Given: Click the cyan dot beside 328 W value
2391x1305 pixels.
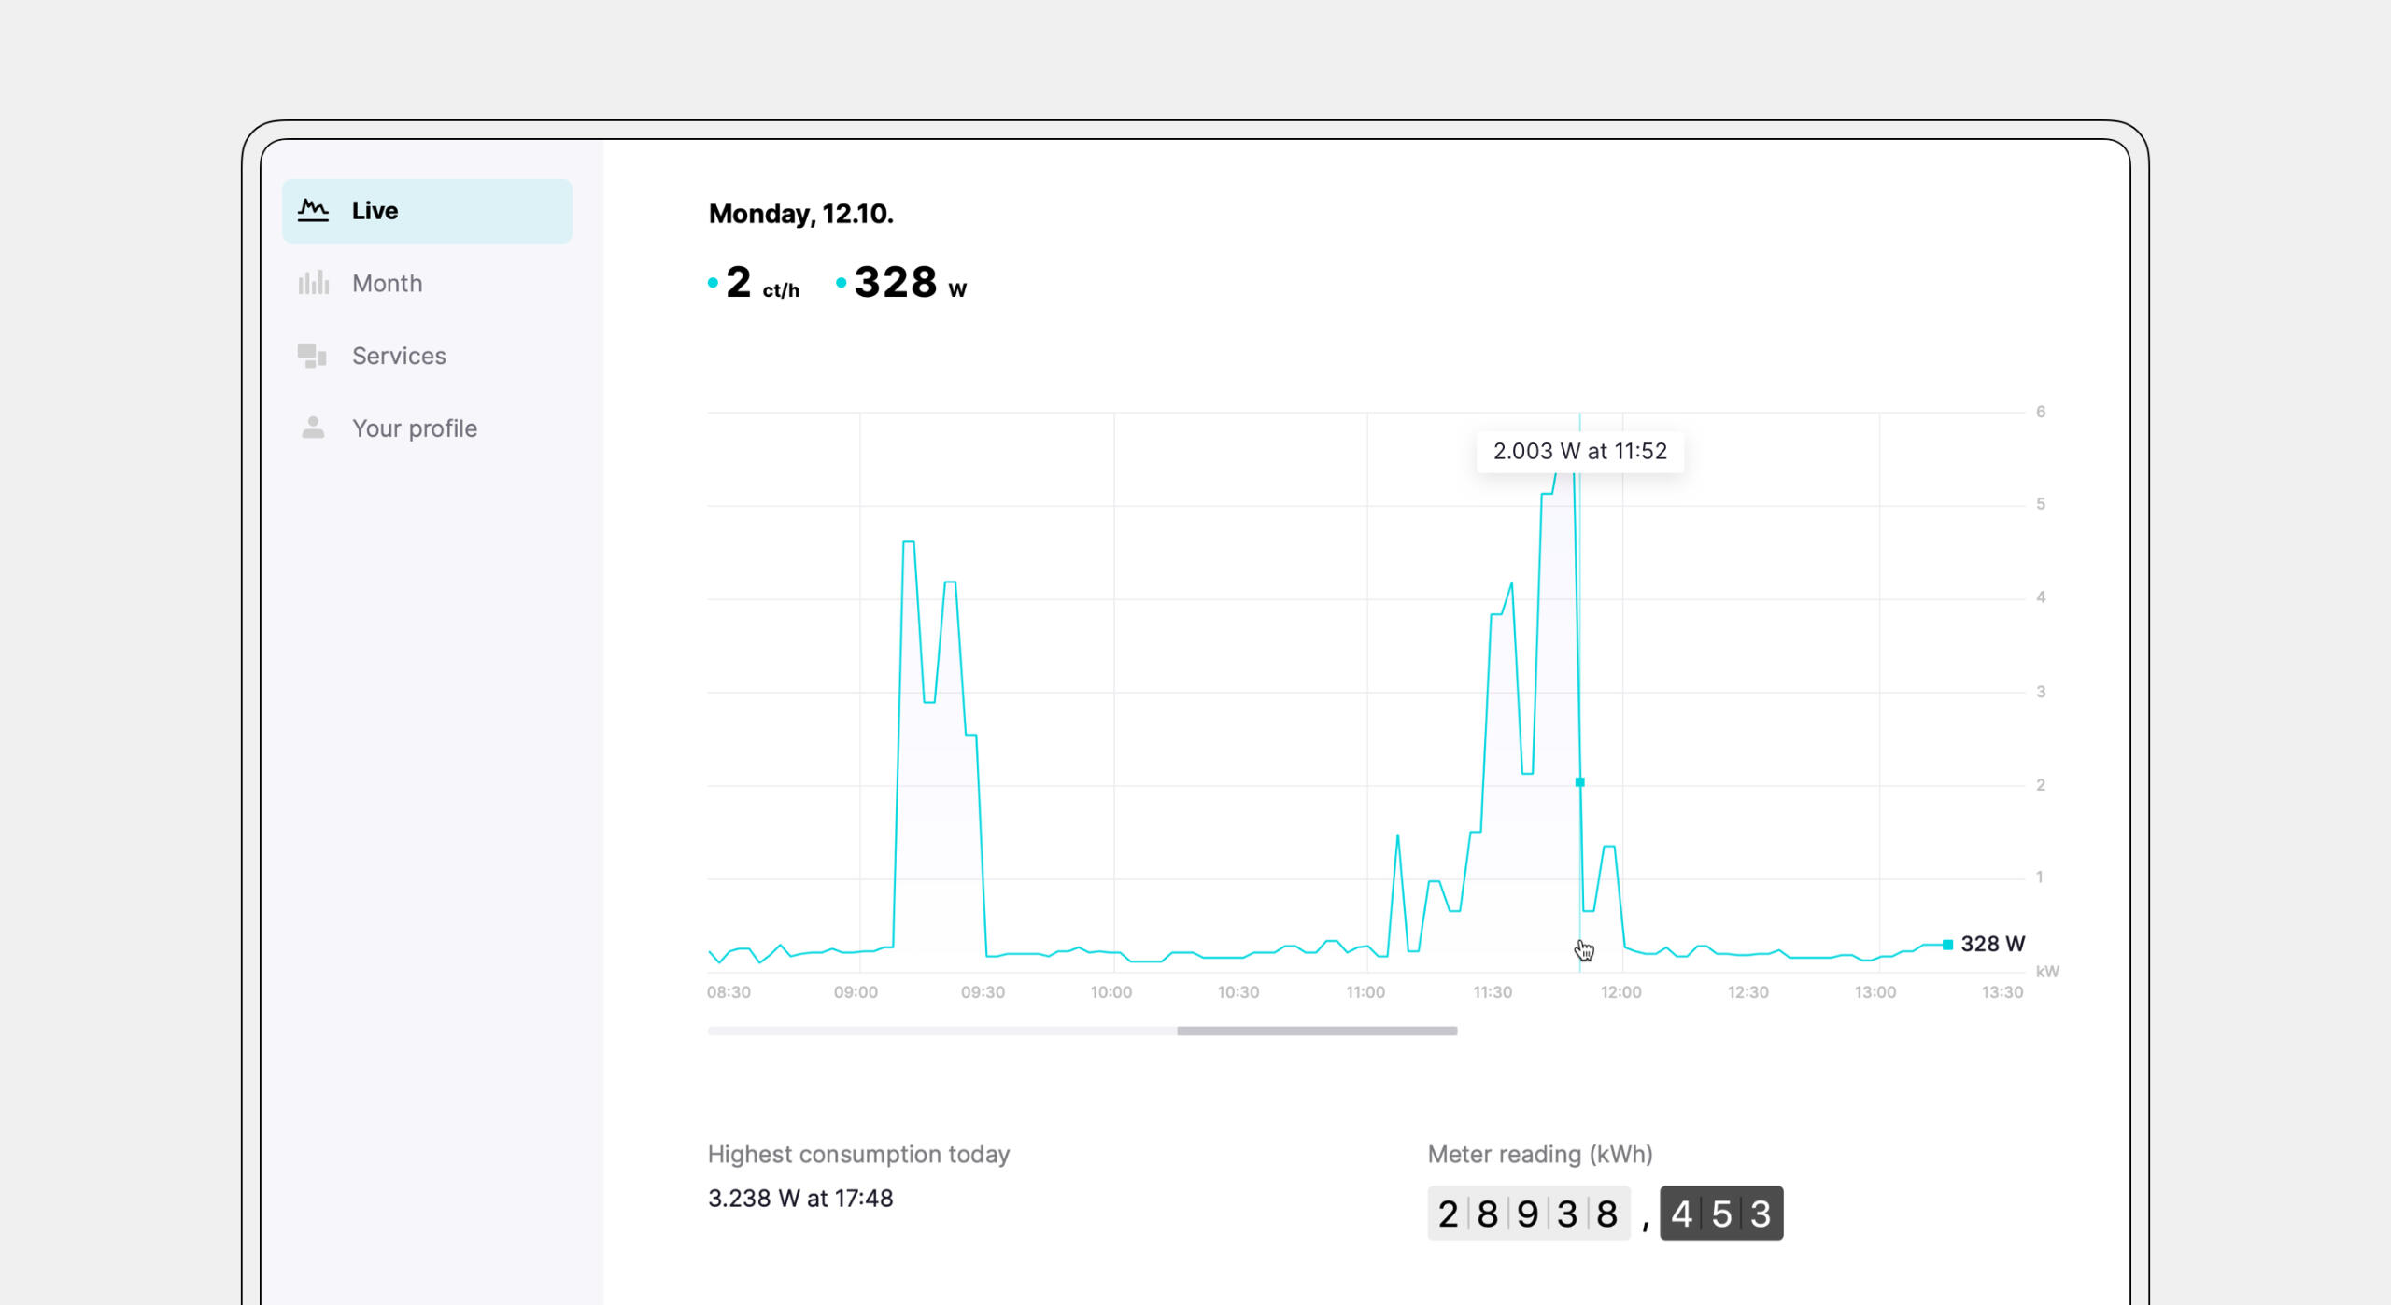Looking at the screenshot, I should pyautogui.click(x=841, y=283).
